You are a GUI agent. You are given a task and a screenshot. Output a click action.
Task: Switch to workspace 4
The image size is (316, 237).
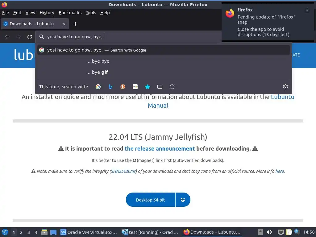point(36,232)
